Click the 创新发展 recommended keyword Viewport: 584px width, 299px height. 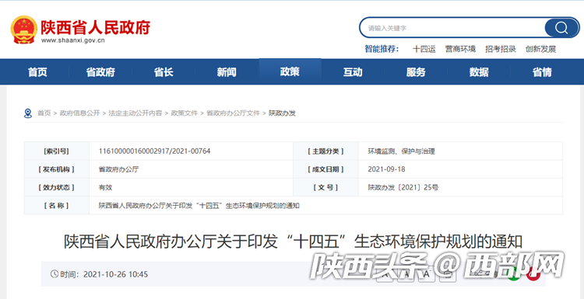(541, 49)
